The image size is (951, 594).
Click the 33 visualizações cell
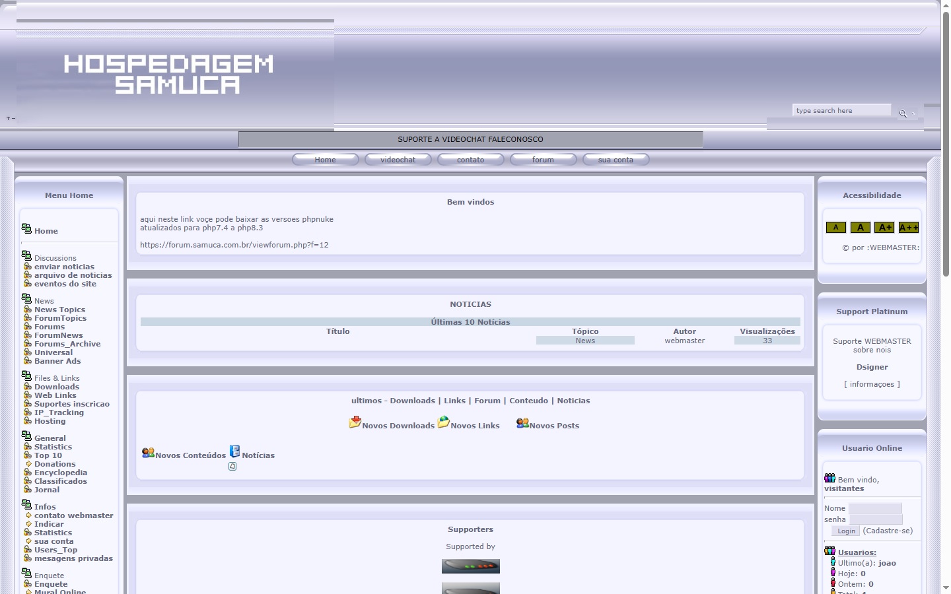(x=767, y=341)
